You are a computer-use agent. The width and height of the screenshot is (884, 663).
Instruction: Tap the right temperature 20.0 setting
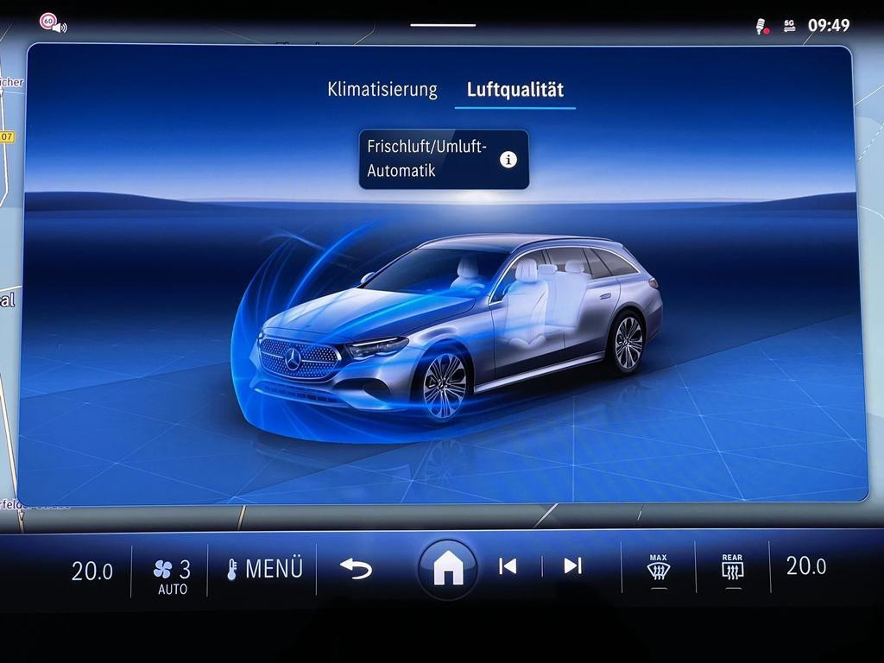tap(806, 565)
